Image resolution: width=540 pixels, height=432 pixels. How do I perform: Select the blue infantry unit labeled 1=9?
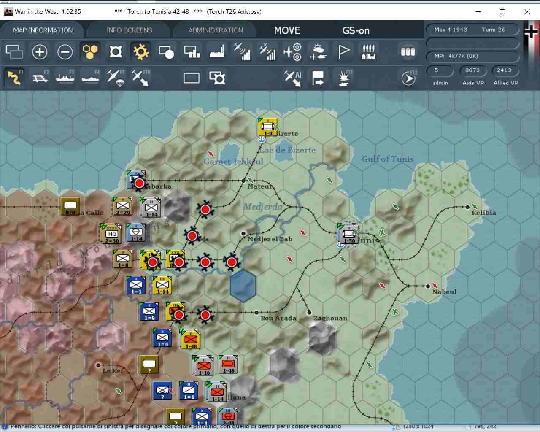[149, 311]
